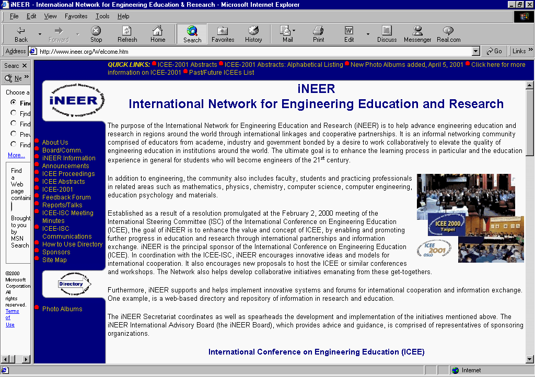This screenshot has width=535, height=377.
Task: Click the Search panel's right scroll arrow
Action: click(x=27, y=359)
